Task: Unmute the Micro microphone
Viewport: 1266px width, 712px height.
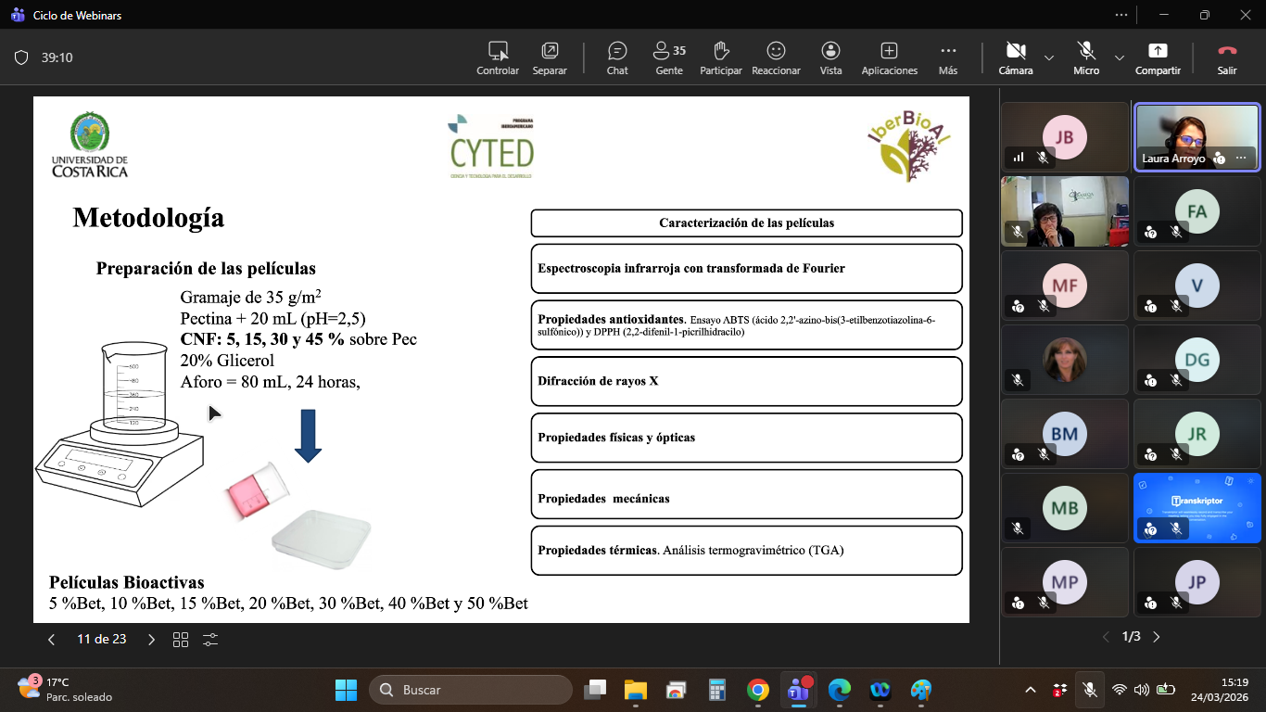Action: 1086,57
